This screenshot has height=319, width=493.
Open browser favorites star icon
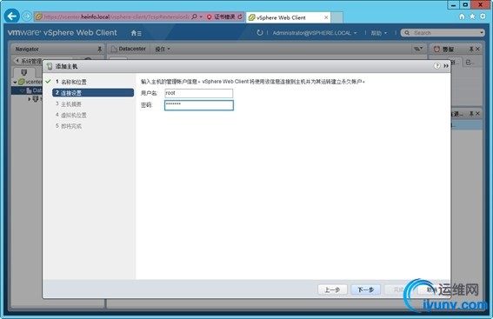tap(472, 17)
